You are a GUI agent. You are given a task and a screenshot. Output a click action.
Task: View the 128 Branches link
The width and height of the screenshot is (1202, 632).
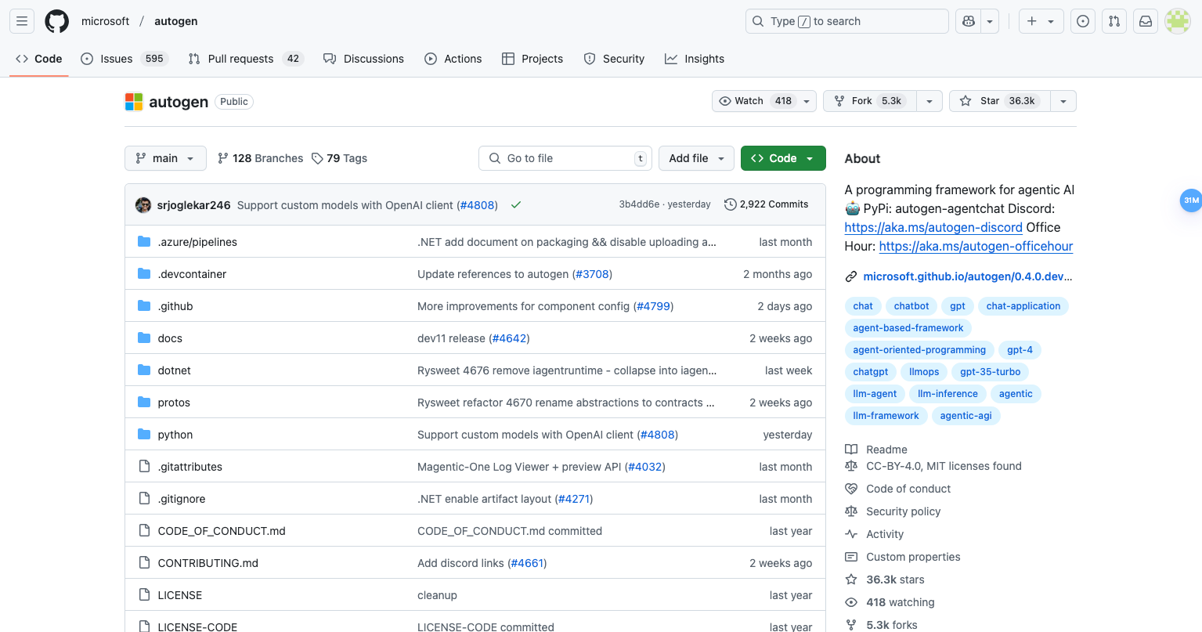(x=260, y=158)
